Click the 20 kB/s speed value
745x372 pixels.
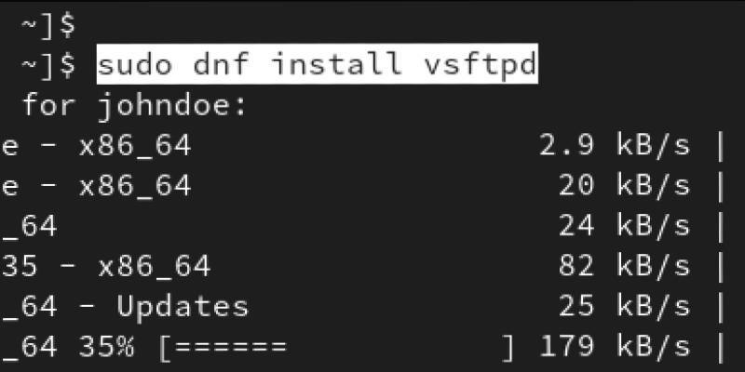click(x=624, y=185)
